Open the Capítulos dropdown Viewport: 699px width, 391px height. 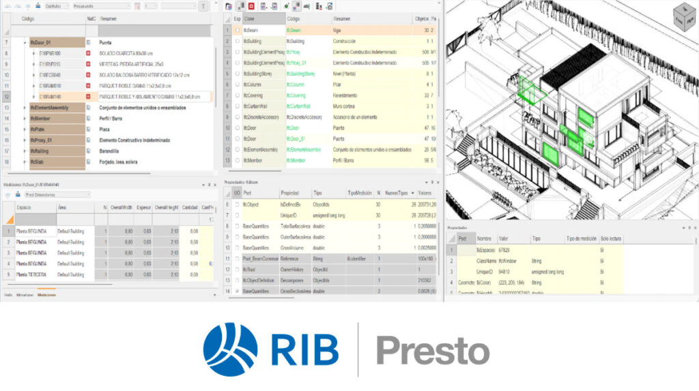[x=57, y=6]
